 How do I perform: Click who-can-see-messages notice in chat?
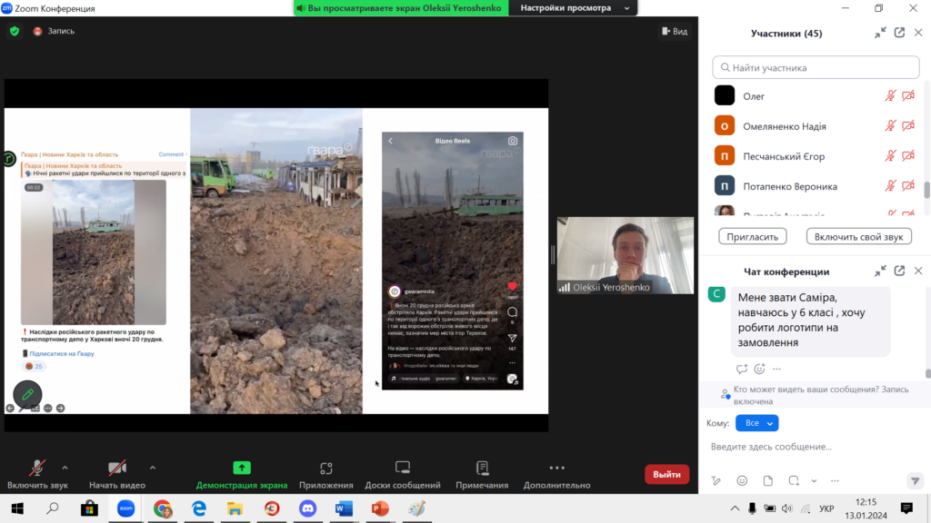tap(814, 396)
